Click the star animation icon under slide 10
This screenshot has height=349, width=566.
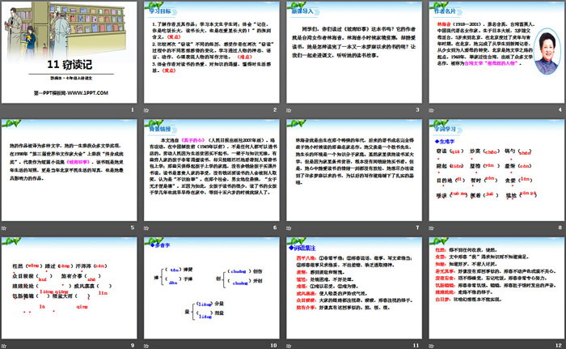(x=148, y=343)
